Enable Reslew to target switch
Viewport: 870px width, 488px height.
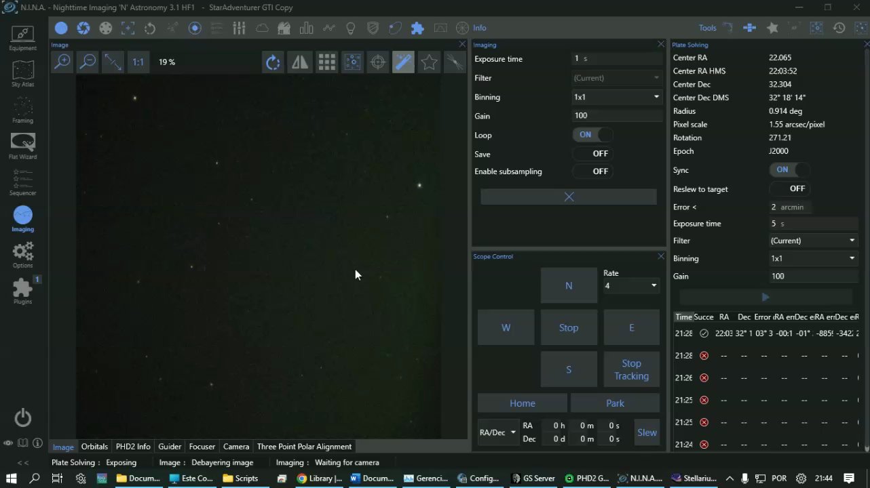click(789, 188)
